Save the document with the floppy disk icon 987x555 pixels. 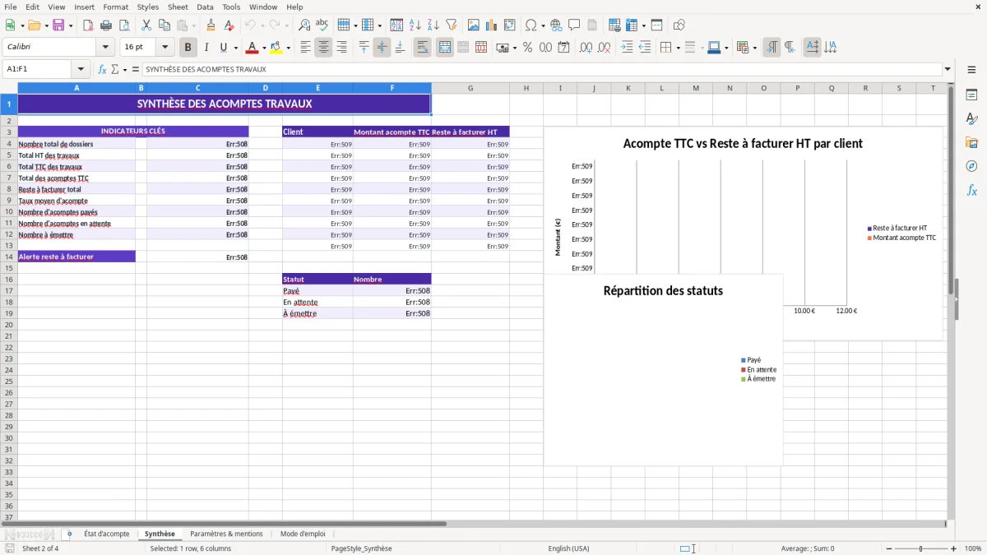pyautogui.click(x=58, y=25)
